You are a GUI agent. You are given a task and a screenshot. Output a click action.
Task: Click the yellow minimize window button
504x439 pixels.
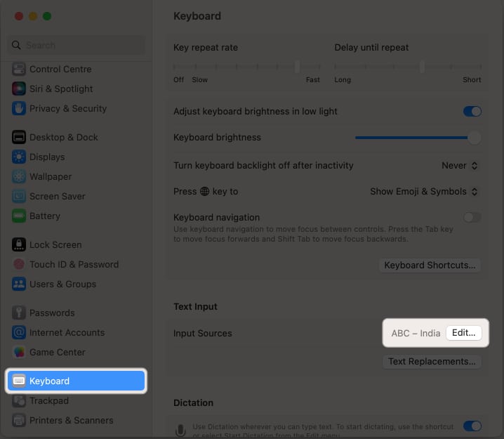click(x=33, y=16)
